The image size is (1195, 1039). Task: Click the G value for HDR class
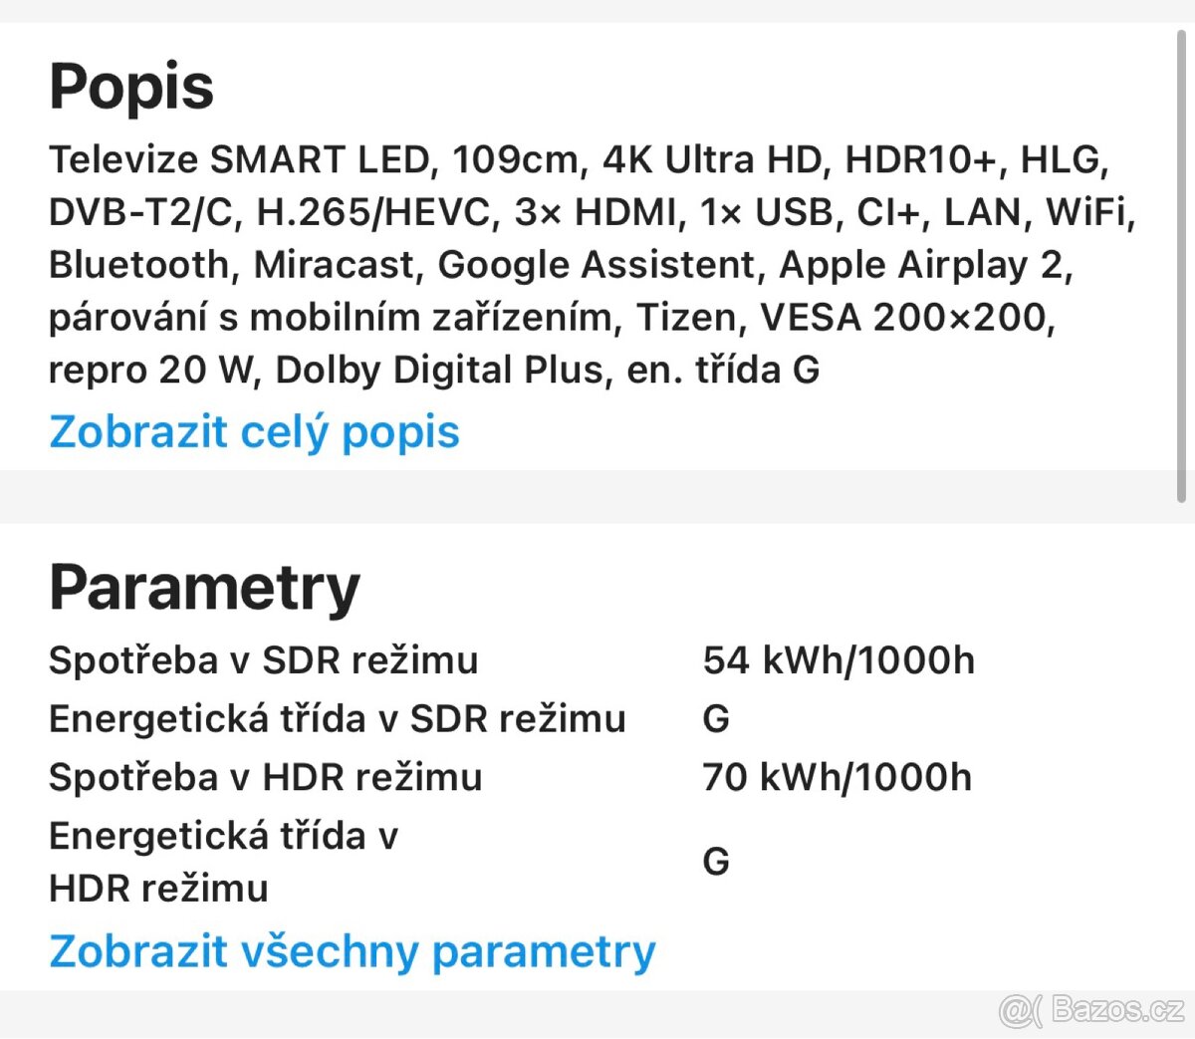[x=716, y=862]
